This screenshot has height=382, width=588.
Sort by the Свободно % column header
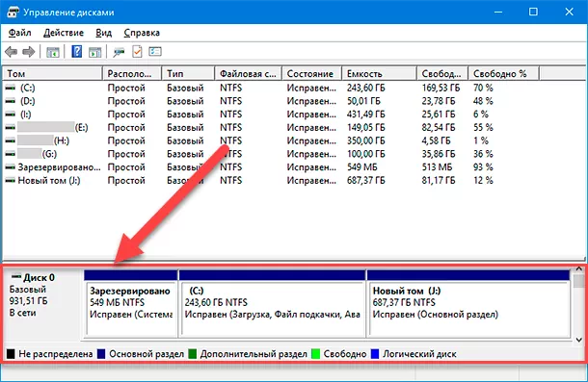(503, 74)
